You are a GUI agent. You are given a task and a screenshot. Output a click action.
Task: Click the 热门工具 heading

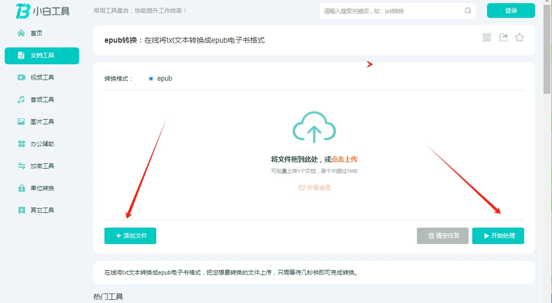tap(108, 297)
